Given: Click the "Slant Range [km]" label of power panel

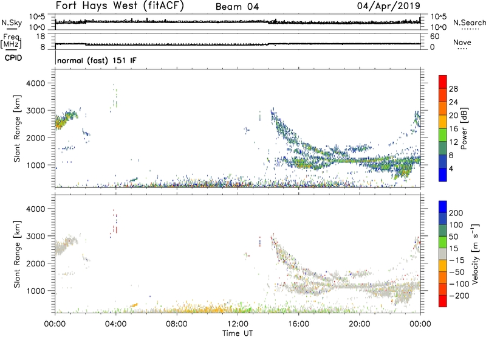Looking at the screenshot, I should 17,128.
